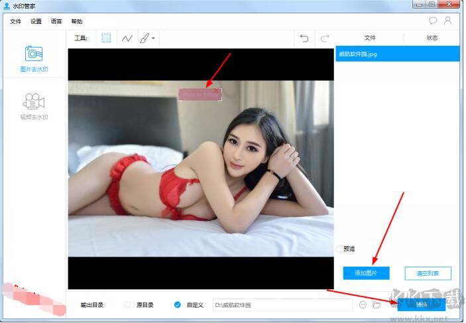
Task: Click the 添加图片 button
Action: point(366,273)
